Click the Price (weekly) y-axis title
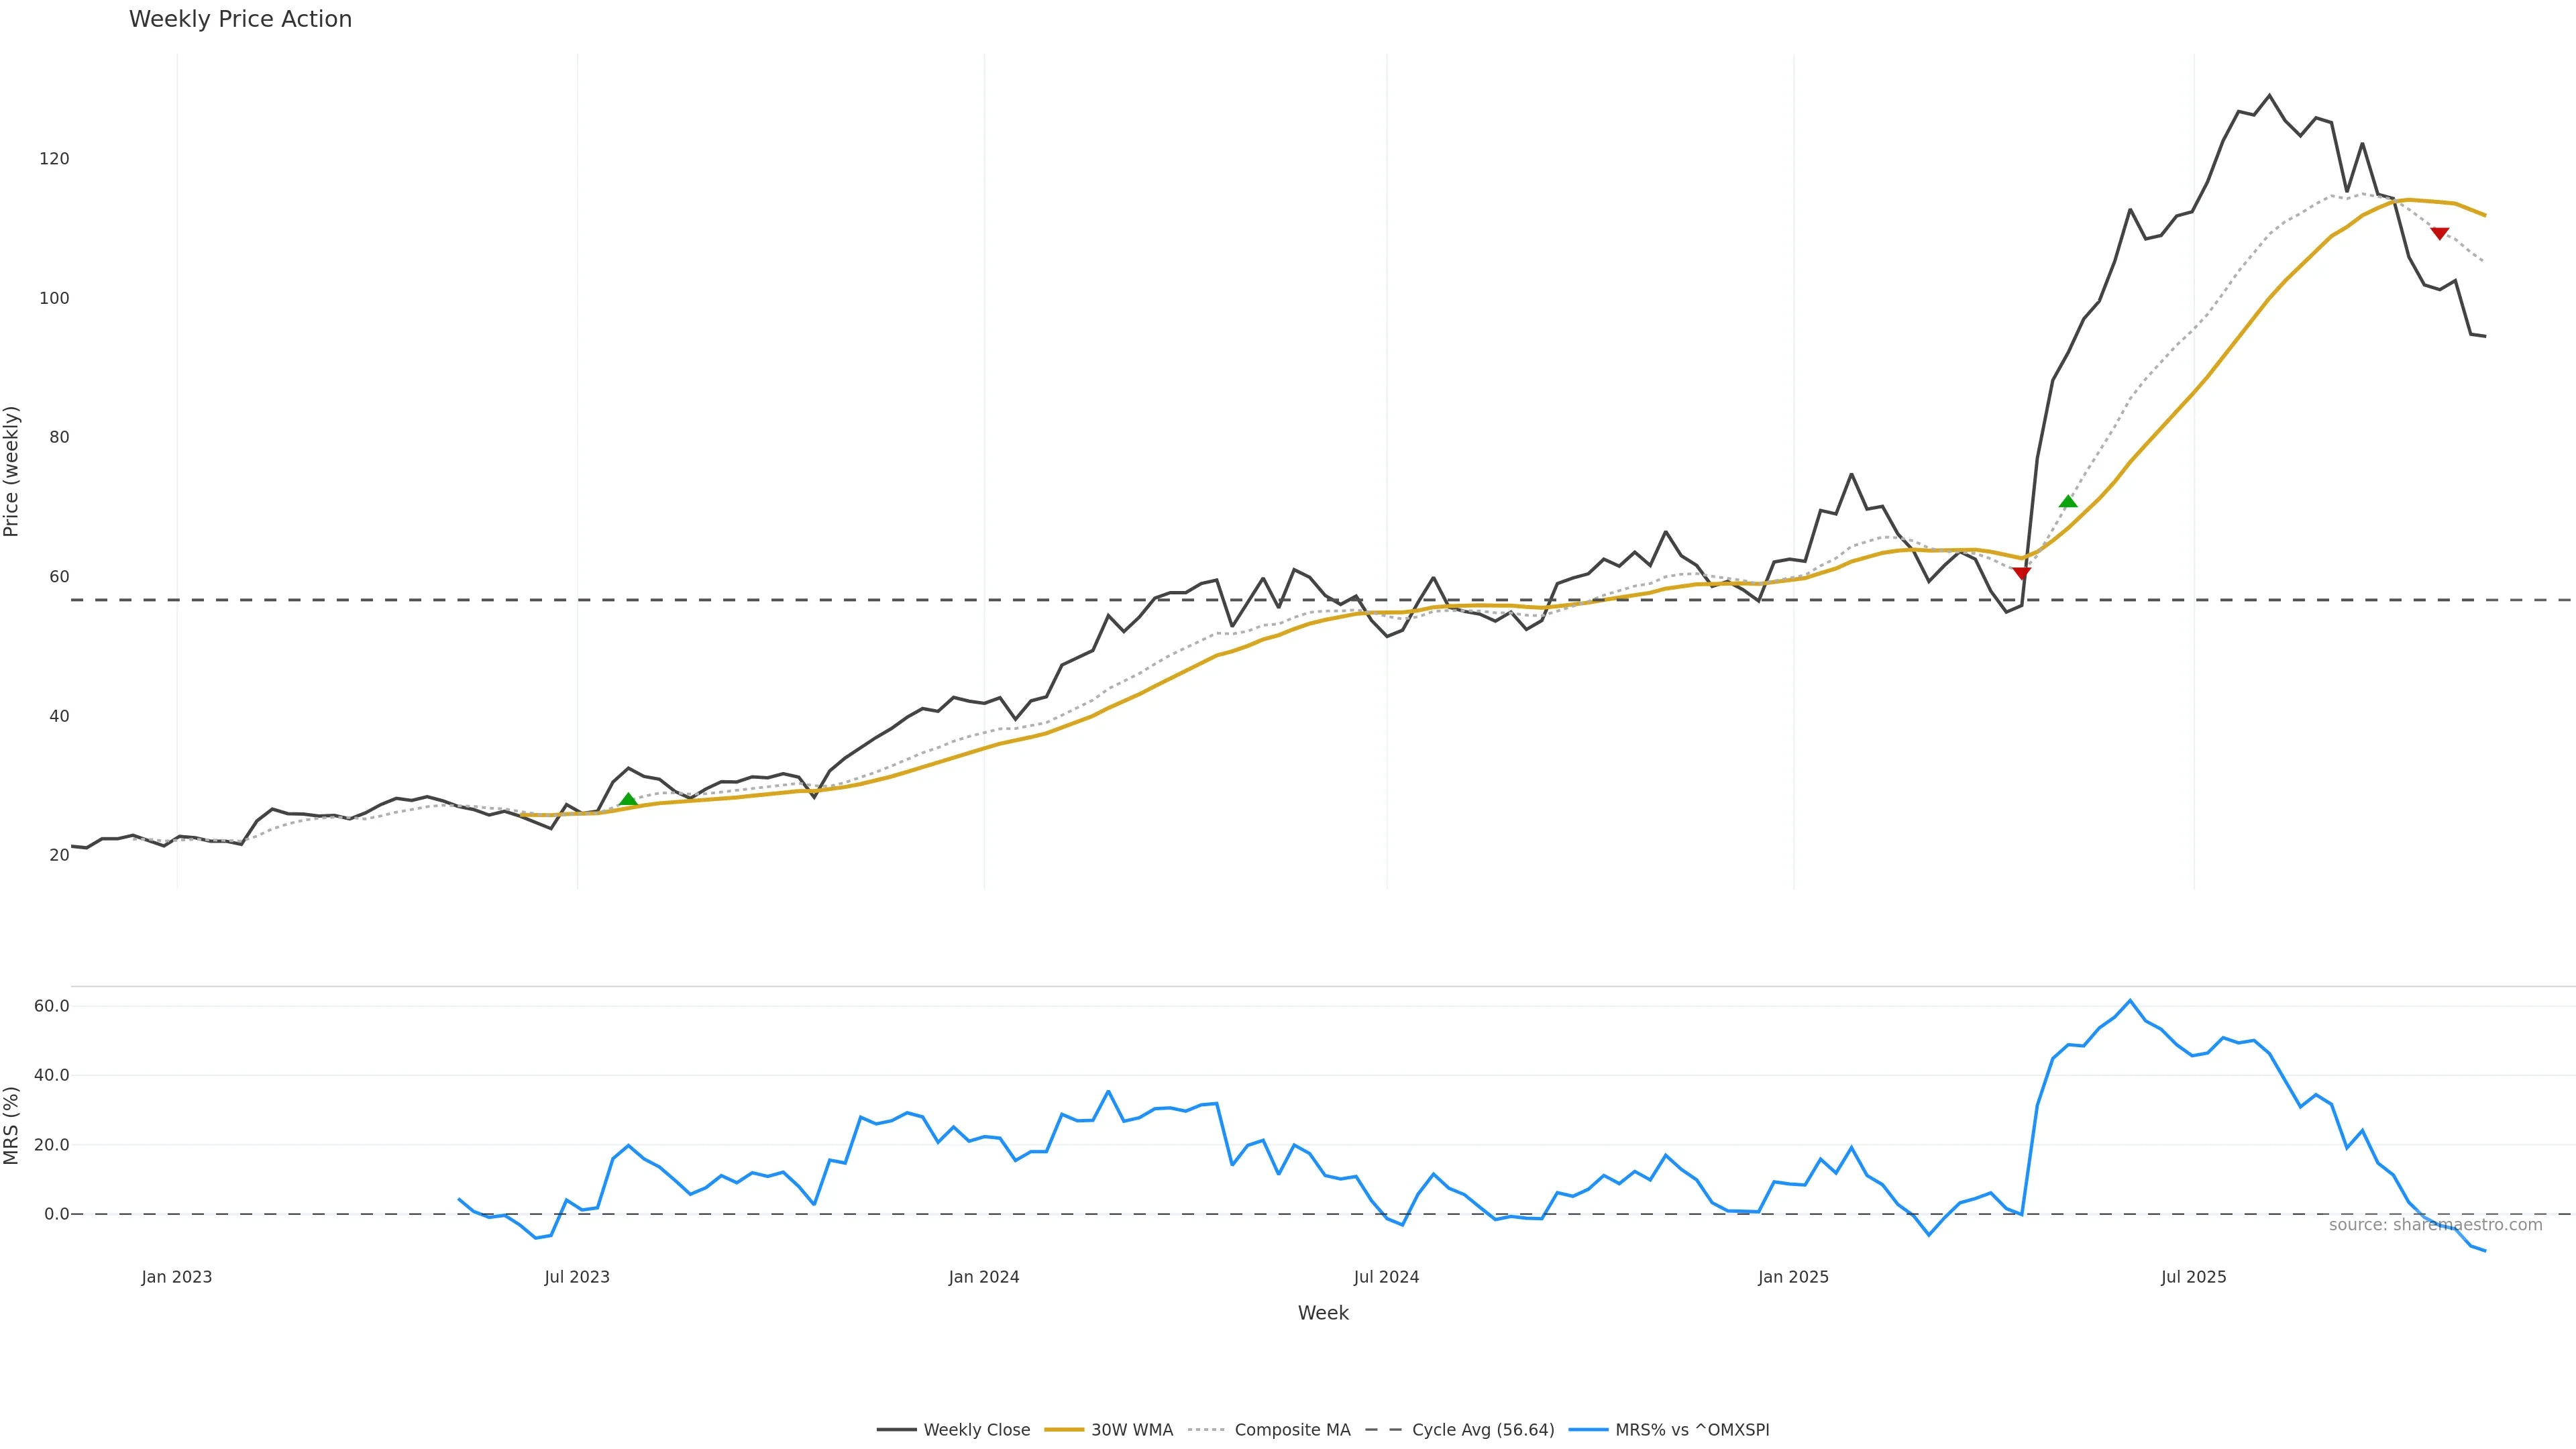 click(x=12, y=471)
